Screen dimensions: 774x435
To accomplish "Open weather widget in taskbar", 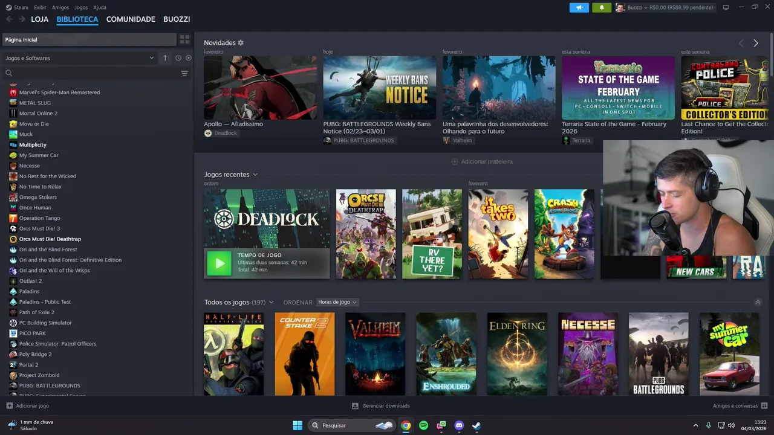I will 30,425.
